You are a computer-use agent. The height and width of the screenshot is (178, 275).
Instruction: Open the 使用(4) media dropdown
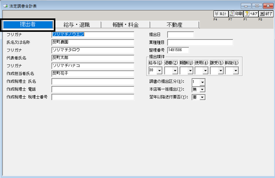click(x=205, y=71)
